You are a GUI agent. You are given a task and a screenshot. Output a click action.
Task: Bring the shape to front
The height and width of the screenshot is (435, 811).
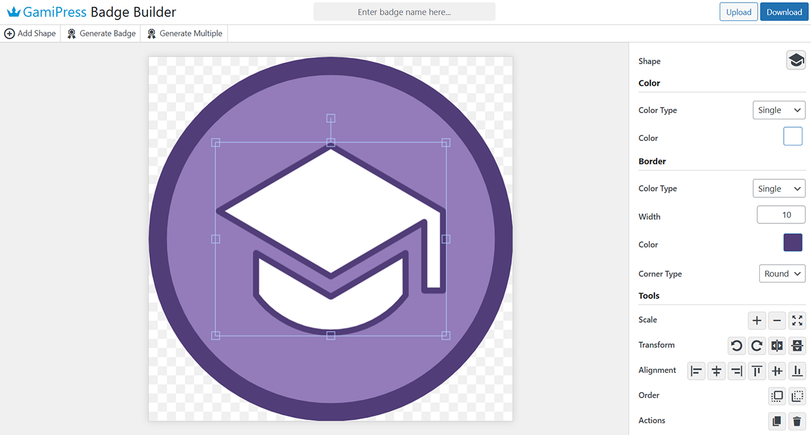[777, 395]
